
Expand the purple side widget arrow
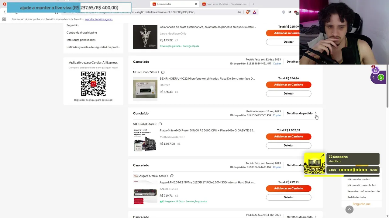point(374,78)
